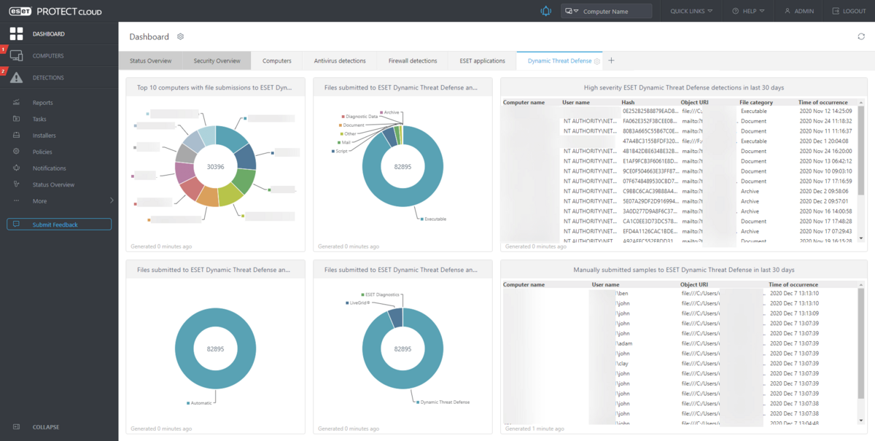Refresh the dashboard with the refresh icon
This screenshot has height=441, width=875.
click(x=861, y=37)
